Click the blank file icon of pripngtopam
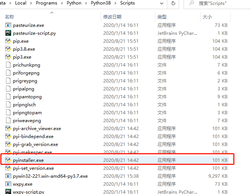Screen dimensions: 251x194 click(x=8, y=112)
